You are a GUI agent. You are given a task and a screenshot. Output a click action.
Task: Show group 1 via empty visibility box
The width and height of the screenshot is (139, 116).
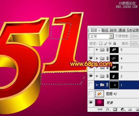click(x=91, y=85)
